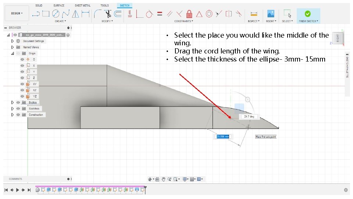Switch to the SOLID tab
353x199 pixels.
pyautogui.click(x=39, y=6)
